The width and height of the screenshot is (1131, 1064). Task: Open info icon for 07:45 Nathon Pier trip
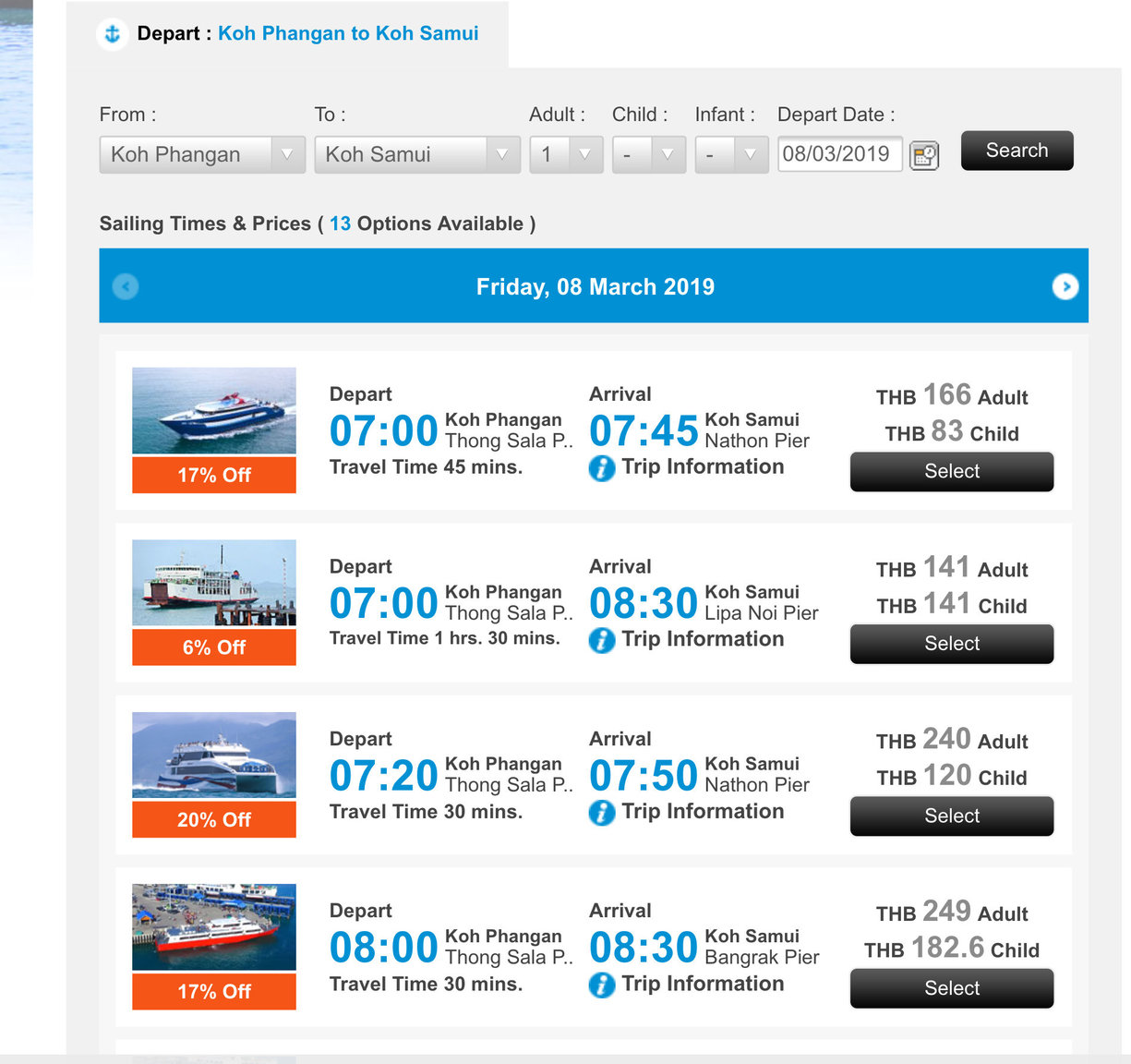coord(602,468)
